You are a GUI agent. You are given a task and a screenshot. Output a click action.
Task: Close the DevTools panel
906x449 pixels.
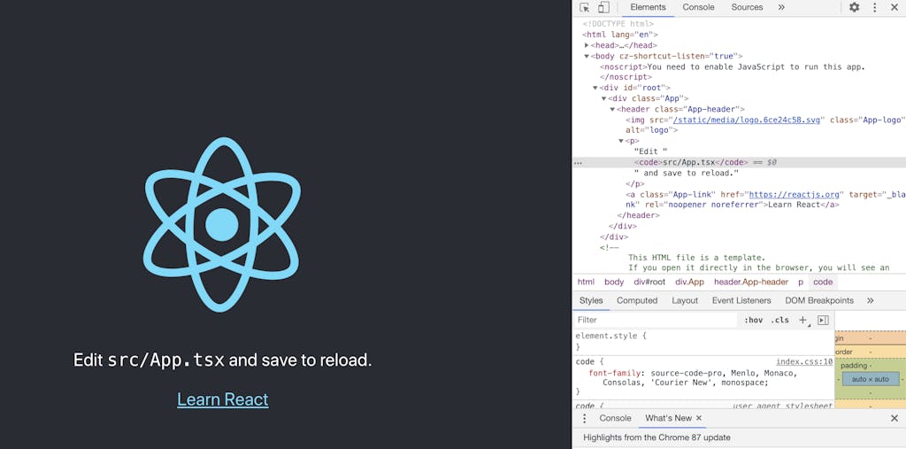click(x=894, y=7)
